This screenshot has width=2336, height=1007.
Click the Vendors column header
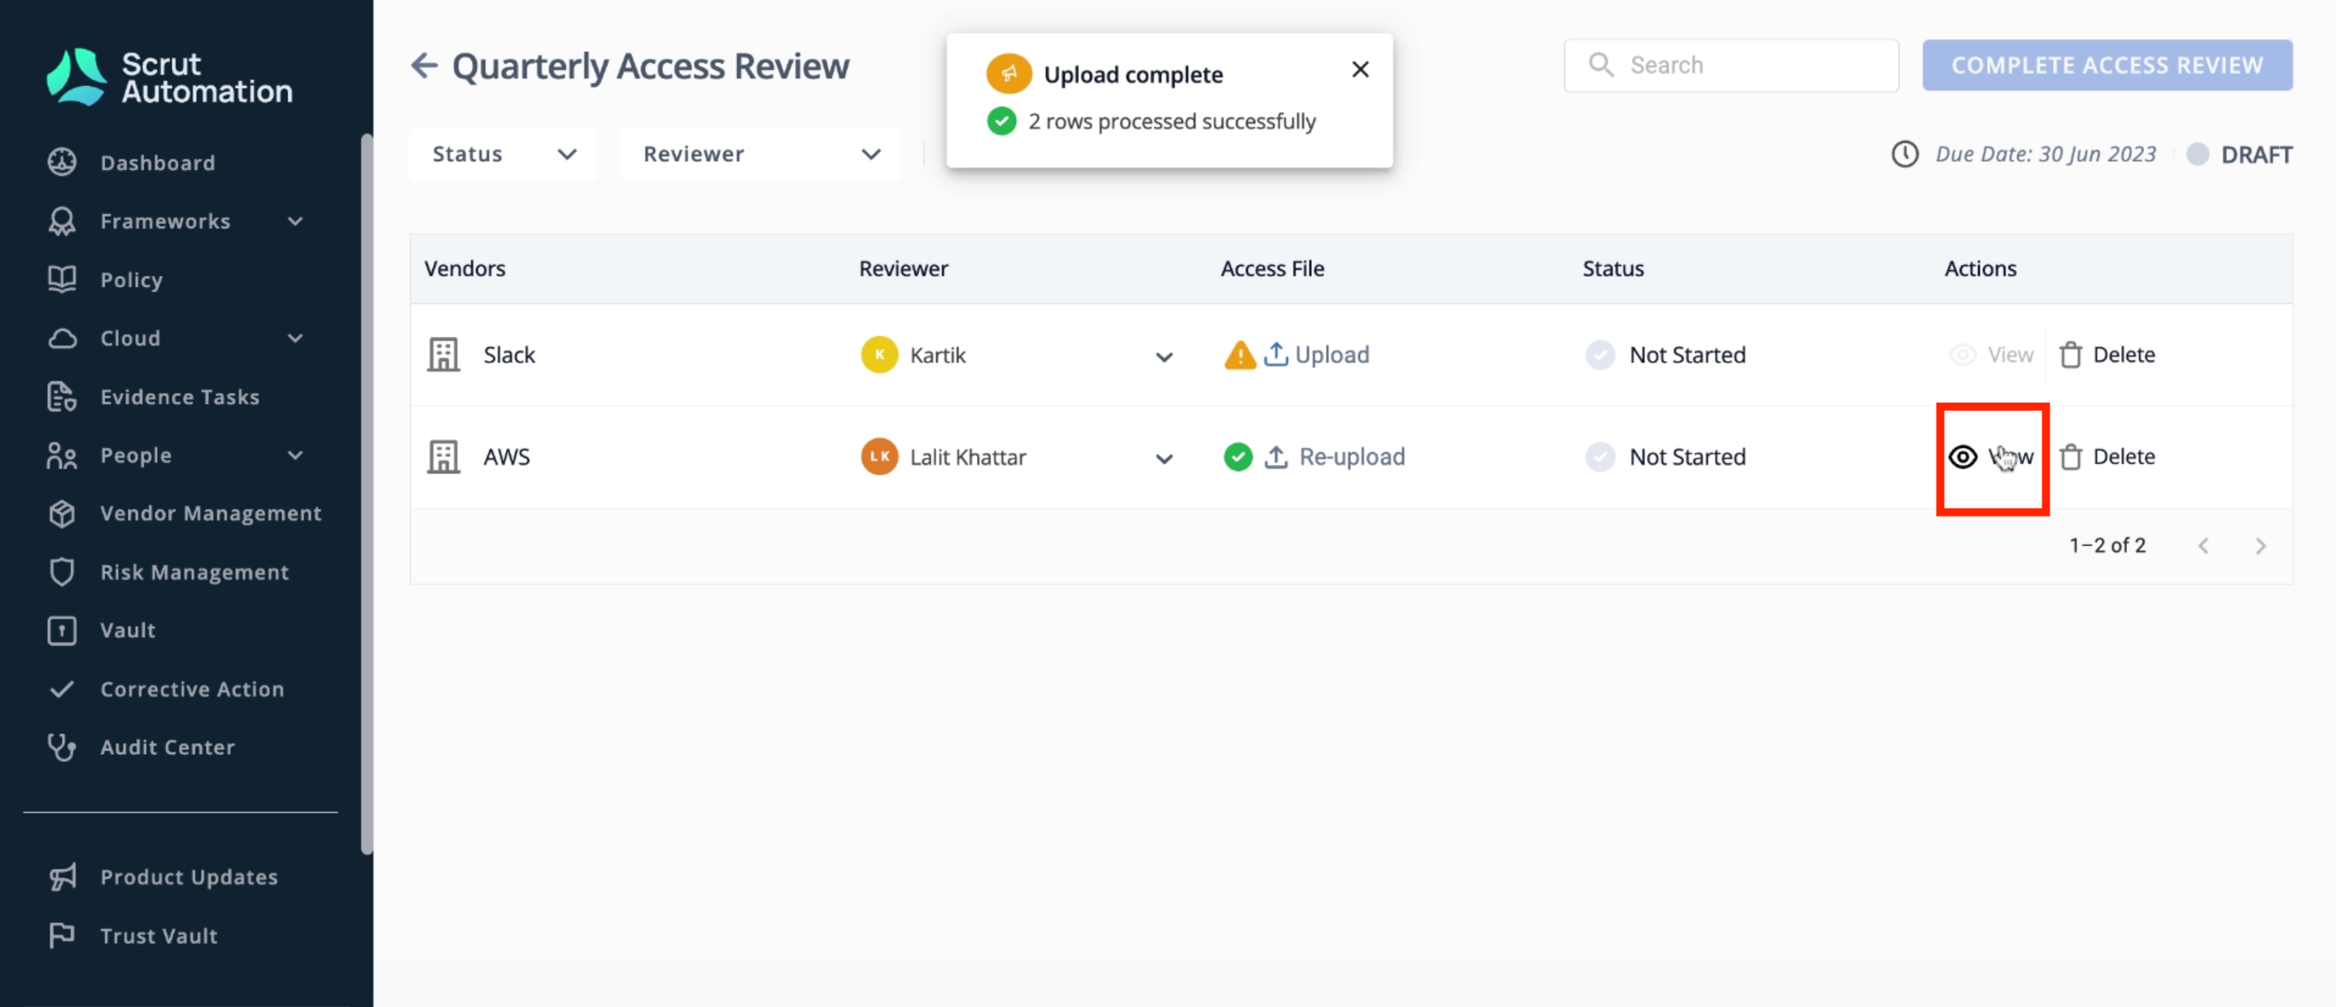pos(464,268)
